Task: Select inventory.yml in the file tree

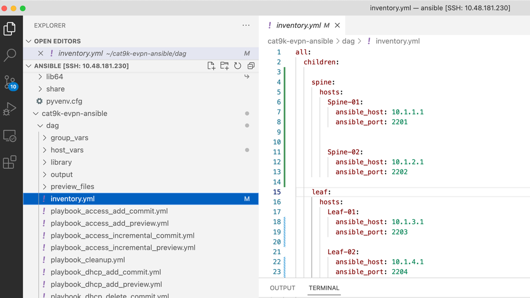Action: pos(141,199)
